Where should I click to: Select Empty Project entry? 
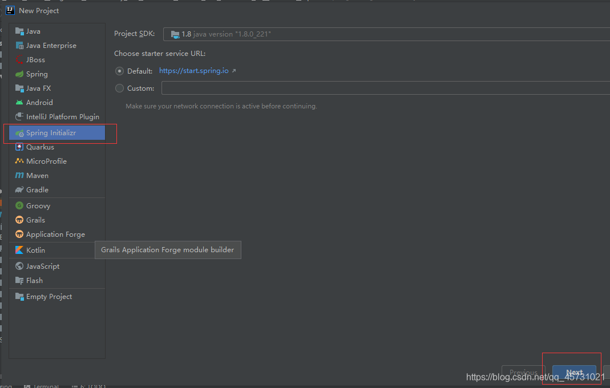(57, 297)
